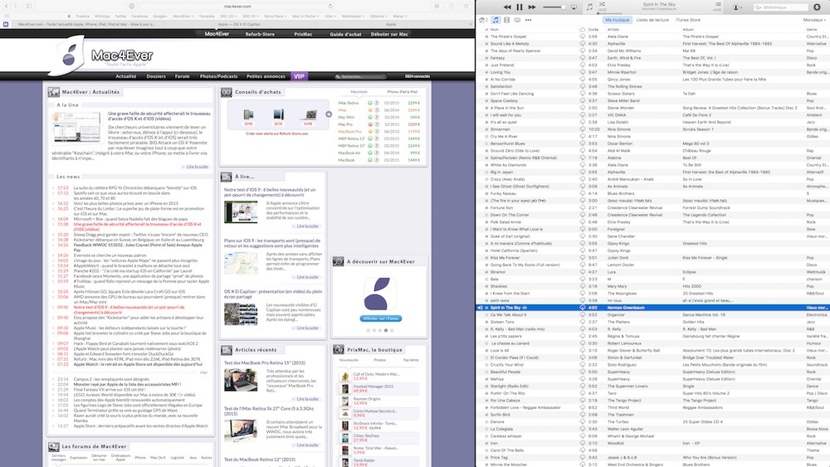Uncheck the Sinnerman song checkbox

(487, 129)
